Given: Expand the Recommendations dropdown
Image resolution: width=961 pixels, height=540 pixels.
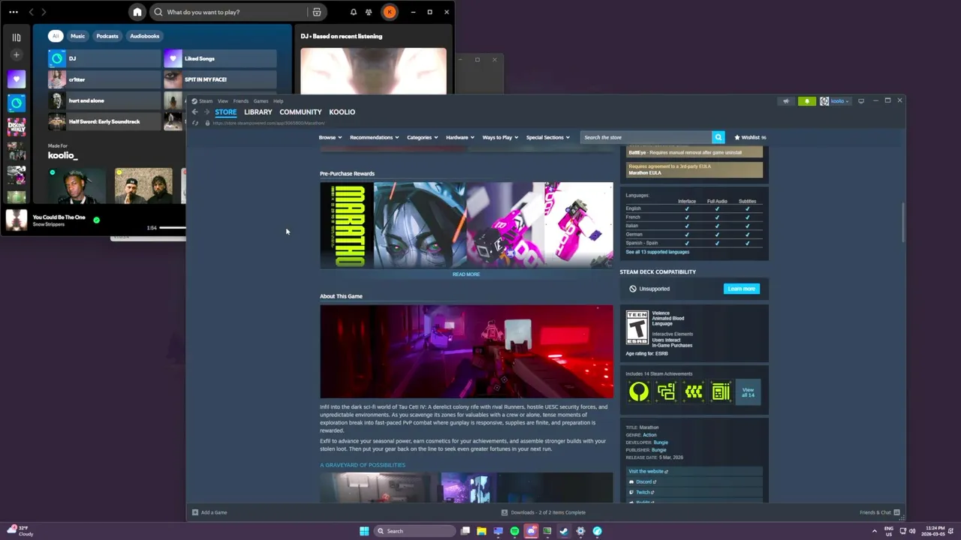Looking at the screenshot, I should coord(374,137).
